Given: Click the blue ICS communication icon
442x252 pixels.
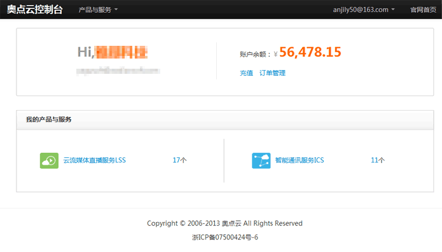Looking at the screenshot, I should point(261,160).
